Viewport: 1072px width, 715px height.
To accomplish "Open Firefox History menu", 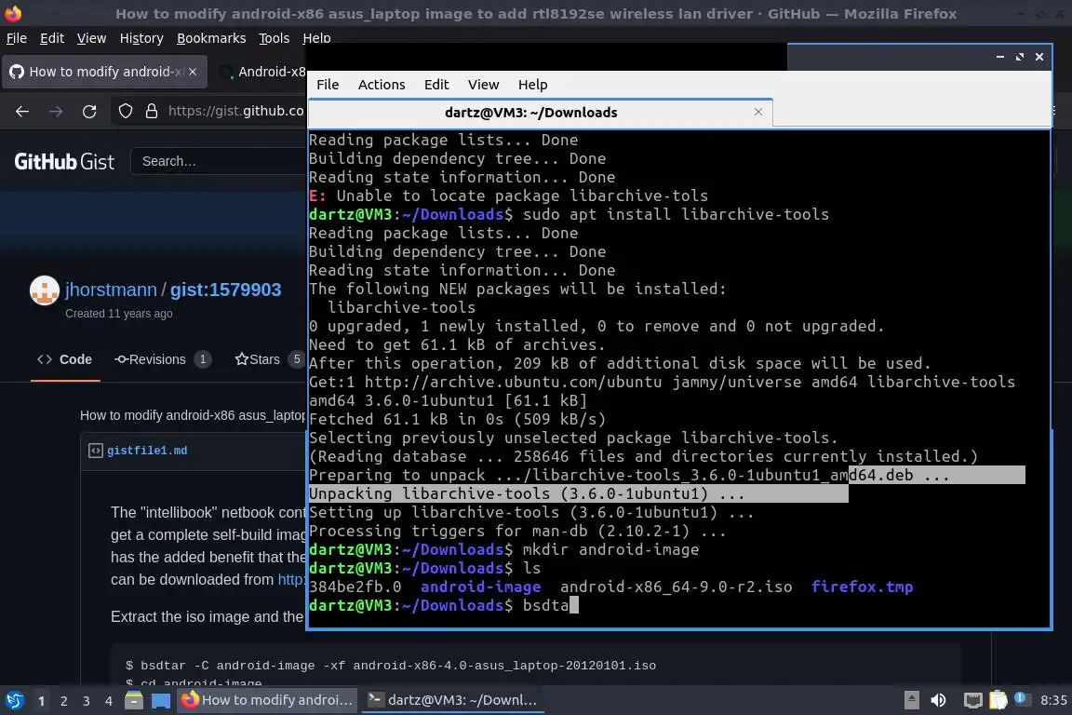I will [x=141, y=38].
